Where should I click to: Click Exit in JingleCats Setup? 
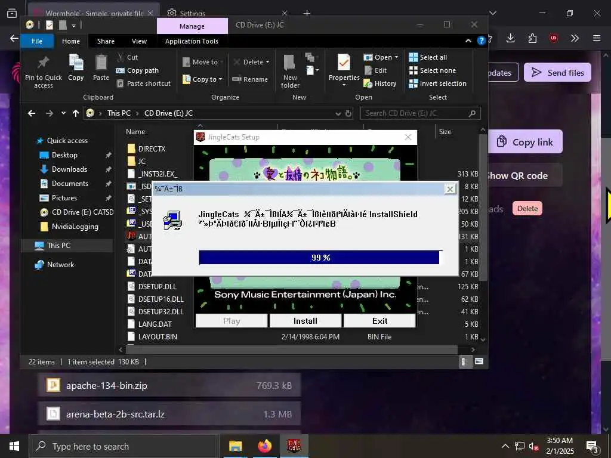pos(379,321)
